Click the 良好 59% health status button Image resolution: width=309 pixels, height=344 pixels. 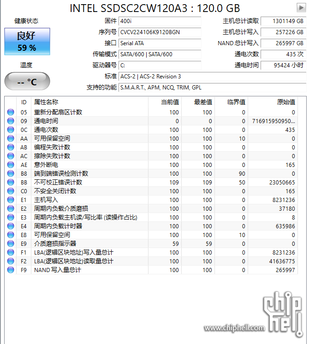(x=27, y=42)
